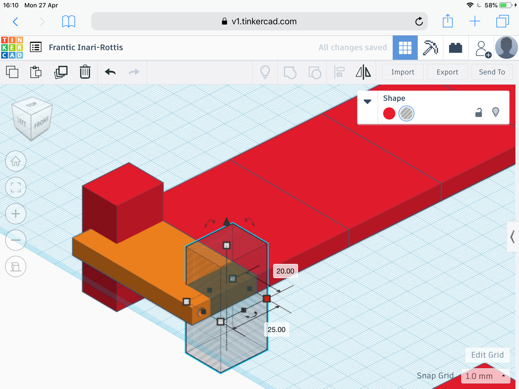Click the Import button
The height and width of the screenshot is (389, 519).
[x=403, y=72]
